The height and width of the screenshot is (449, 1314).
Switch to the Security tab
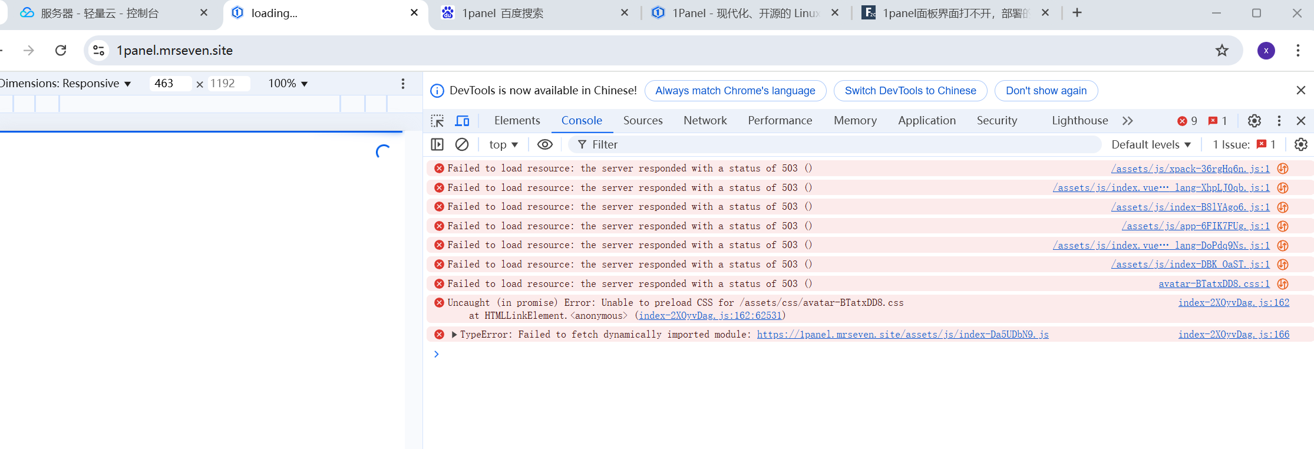tap(997, 121)
